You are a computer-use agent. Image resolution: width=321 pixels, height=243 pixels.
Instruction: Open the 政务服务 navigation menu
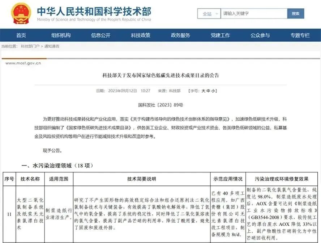click(180, 35)
